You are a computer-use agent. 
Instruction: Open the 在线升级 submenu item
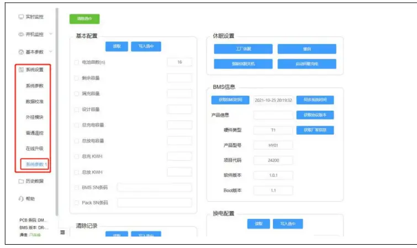click(34, 149)
